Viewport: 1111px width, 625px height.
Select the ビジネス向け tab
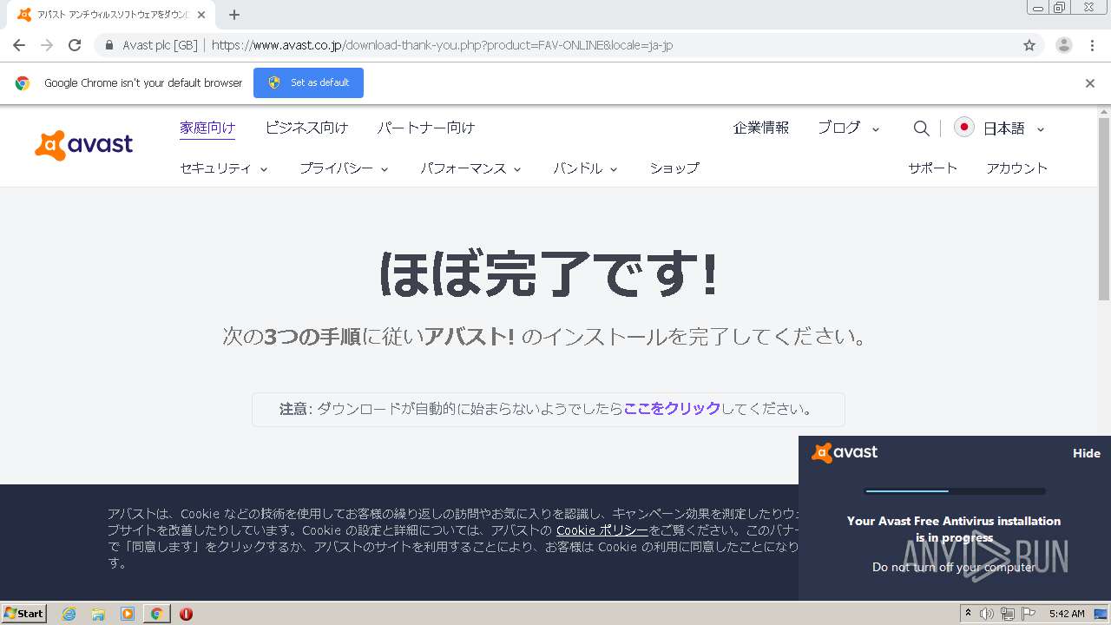[x=306, y=128]
